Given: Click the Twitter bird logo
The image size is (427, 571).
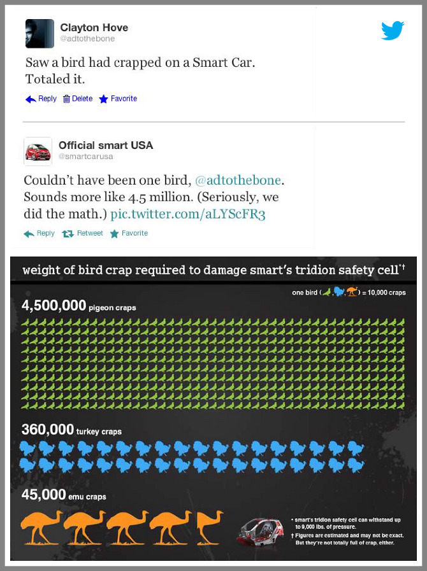Looking at the screenshot, I should click(393, 31).
